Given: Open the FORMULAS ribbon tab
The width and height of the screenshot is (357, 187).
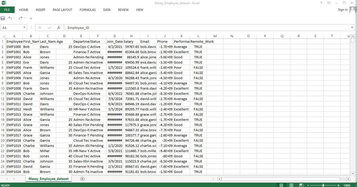Looking at the screenshot, I should click(88, 10).
